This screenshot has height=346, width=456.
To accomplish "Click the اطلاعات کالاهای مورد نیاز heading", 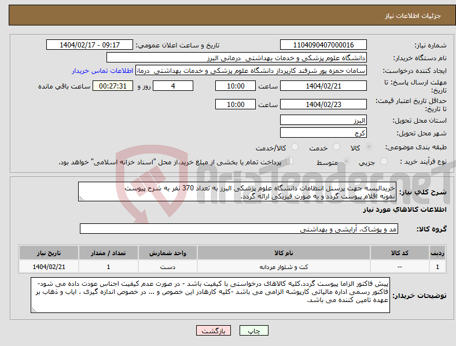I will 404,209.
